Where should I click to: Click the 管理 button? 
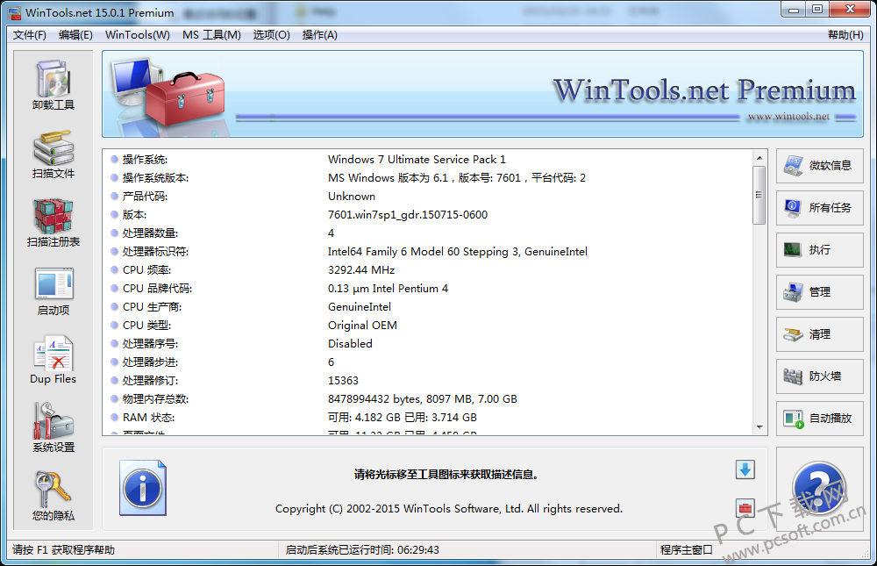click(819, 291)
